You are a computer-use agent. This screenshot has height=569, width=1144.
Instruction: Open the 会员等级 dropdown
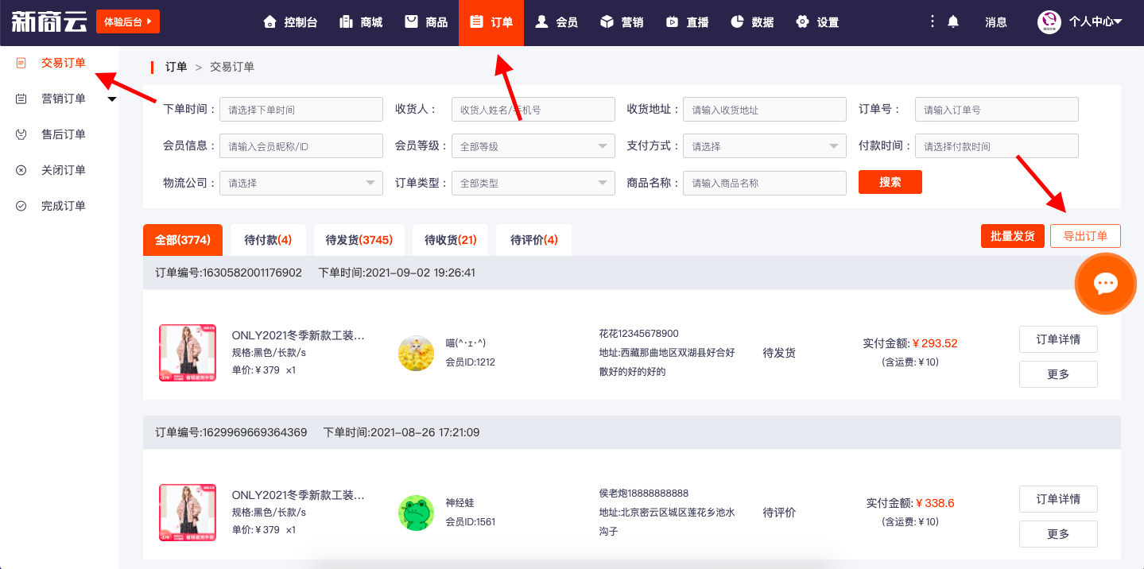[x=533, y=146]
